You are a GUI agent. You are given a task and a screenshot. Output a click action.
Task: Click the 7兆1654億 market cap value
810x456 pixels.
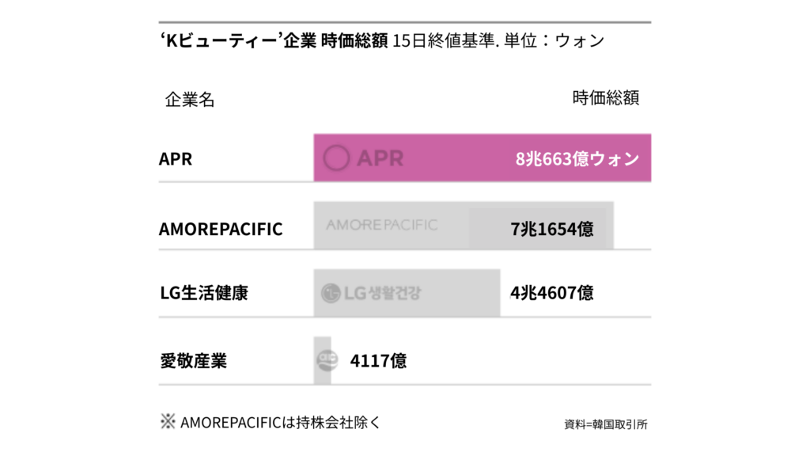pos(552,230)
